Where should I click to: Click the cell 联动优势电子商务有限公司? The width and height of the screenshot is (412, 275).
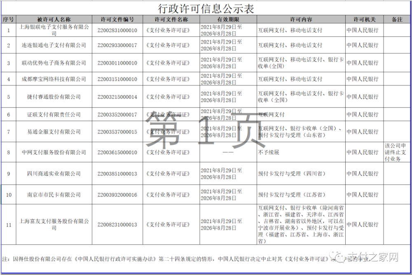tap(54, 63)
